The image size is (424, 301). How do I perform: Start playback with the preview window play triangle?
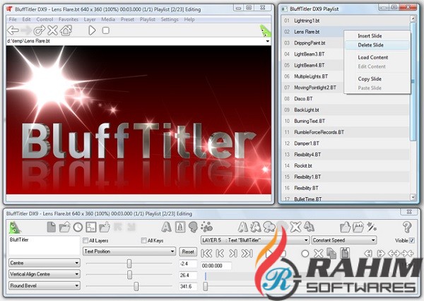pyautogui.click(x=92, y=30)
